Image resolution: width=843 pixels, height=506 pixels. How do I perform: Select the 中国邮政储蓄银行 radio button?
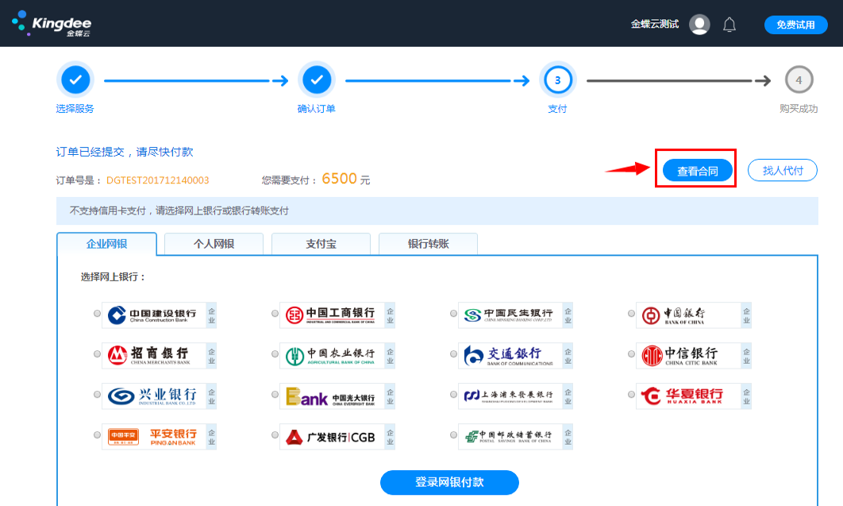[453, 435]
